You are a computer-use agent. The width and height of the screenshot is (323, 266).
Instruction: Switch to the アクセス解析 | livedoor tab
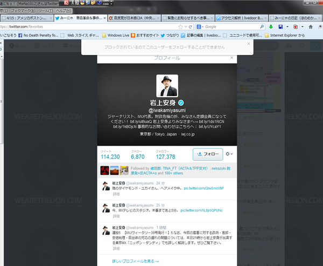click(242, 18)
